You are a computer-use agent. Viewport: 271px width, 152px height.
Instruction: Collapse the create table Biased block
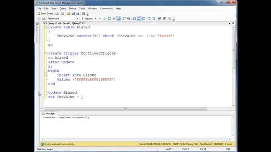point(46,27)
